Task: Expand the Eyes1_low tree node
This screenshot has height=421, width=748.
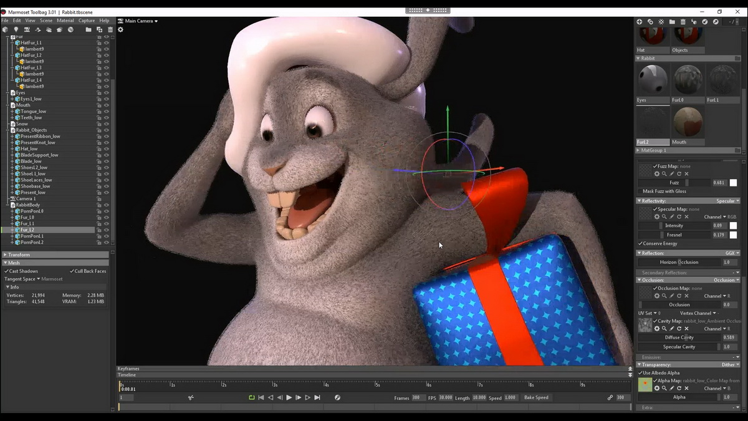Action: (x=12, y=99)
